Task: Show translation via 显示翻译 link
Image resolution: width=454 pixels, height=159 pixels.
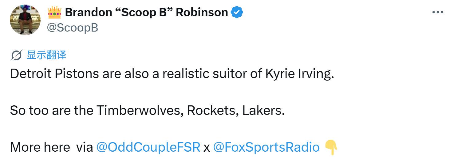Action: [46, 55]
